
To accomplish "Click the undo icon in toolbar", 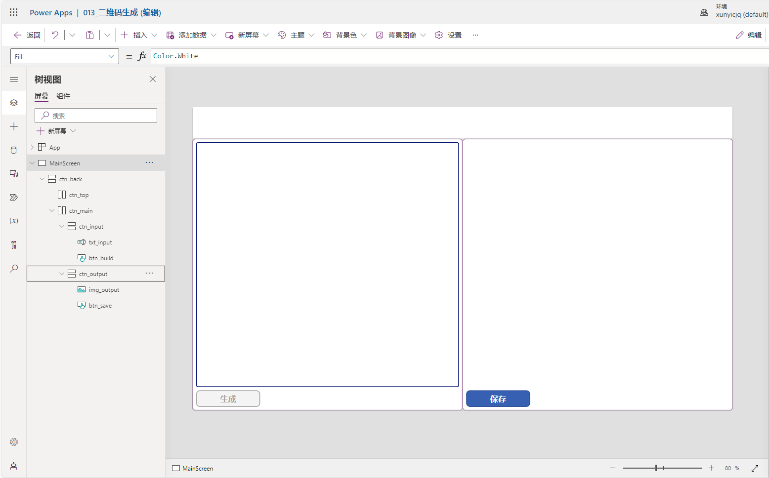I will 55,35.
